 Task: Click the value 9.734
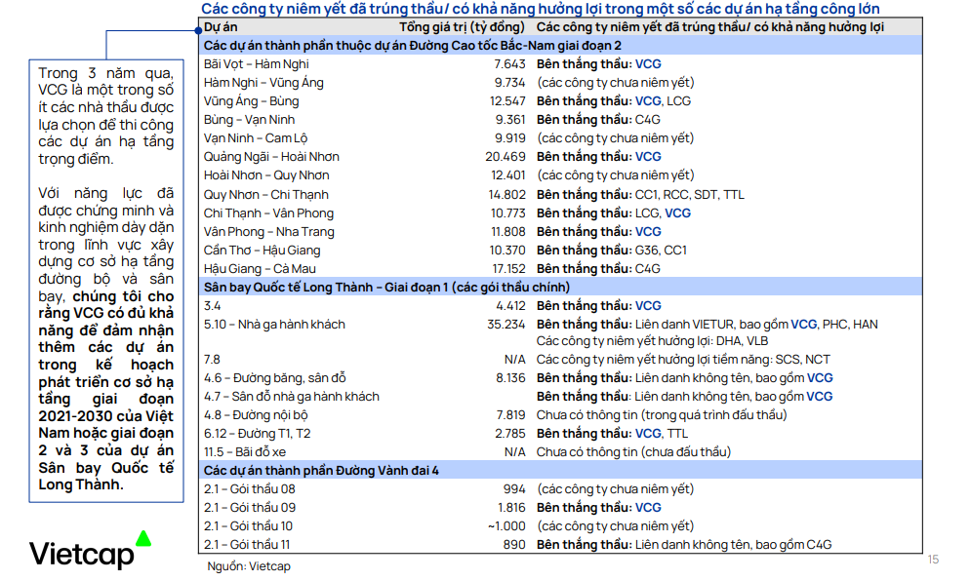[509, 83]
